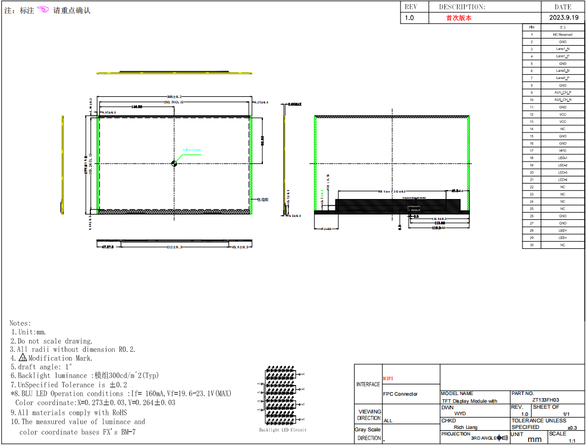The image size is (586, 445).
Task: Click the '3RD ANGLE' projection text
Action: (484, 438)
